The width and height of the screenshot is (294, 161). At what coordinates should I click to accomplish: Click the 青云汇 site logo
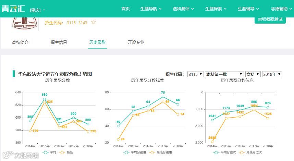coord(13,9)
